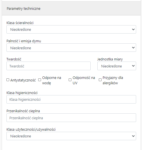Click the Twardość label above the field
This screenshot has height=150, width=142.
[14, 59]
